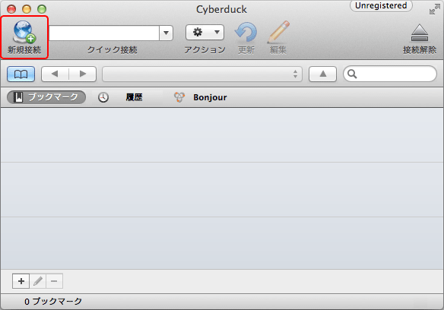Click the search field
Screen dimensions: 444x310
click(x=390, y=74)
